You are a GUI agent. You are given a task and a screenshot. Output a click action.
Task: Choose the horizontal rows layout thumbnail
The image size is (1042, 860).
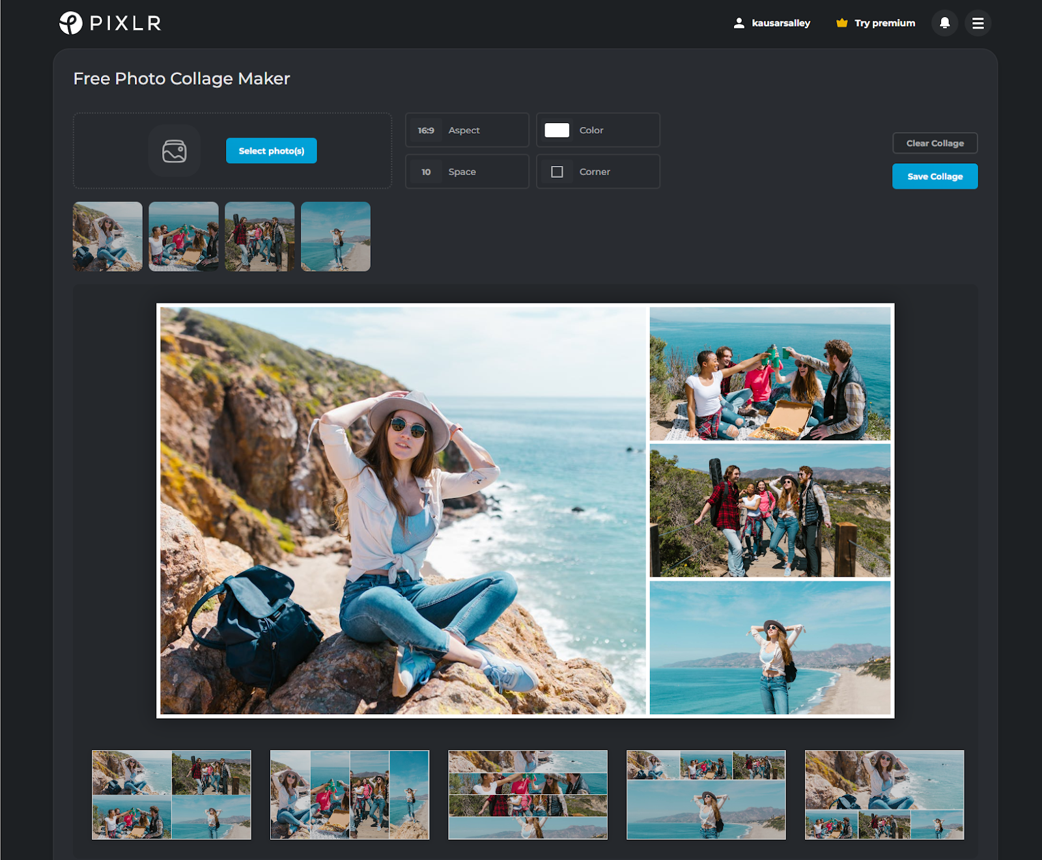click(528, 795)
